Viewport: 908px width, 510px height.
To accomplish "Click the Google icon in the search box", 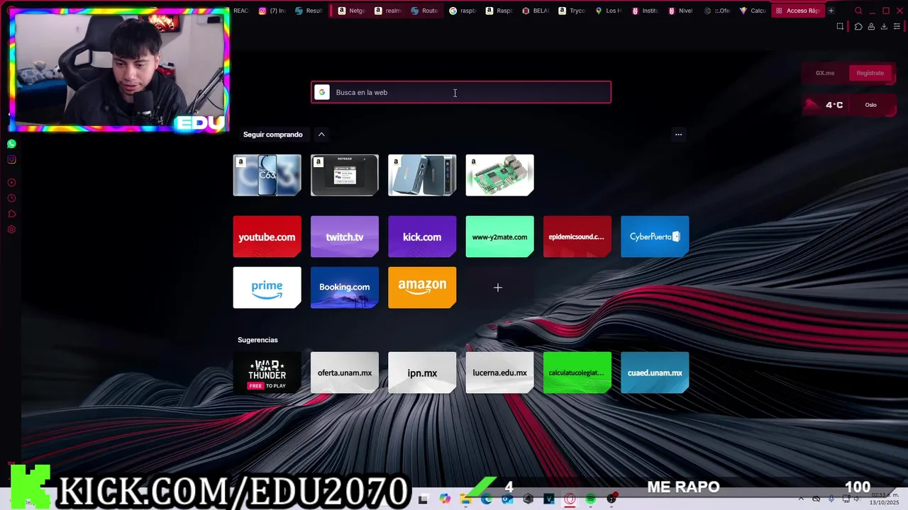I will tap(322, 92).
